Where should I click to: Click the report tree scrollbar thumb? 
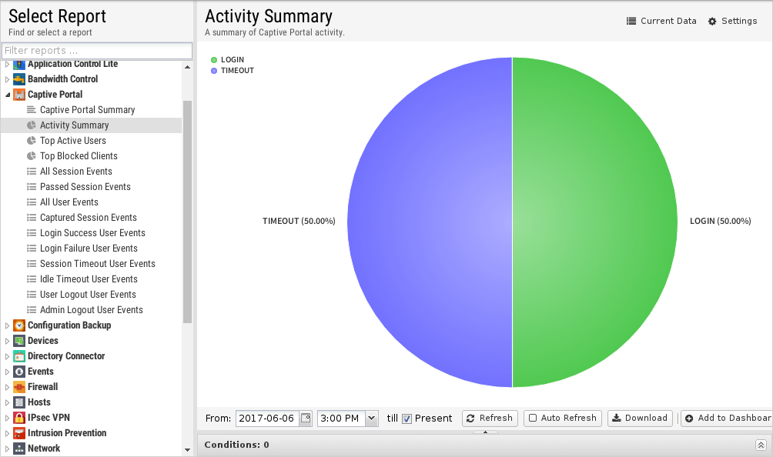point(187,212)
